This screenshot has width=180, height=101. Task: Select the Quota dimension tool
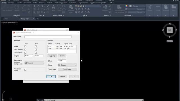tap(59, 8)
